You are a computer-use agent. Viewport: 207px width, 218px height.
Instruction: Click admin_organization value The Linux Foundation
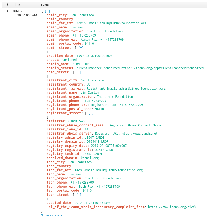105,31
